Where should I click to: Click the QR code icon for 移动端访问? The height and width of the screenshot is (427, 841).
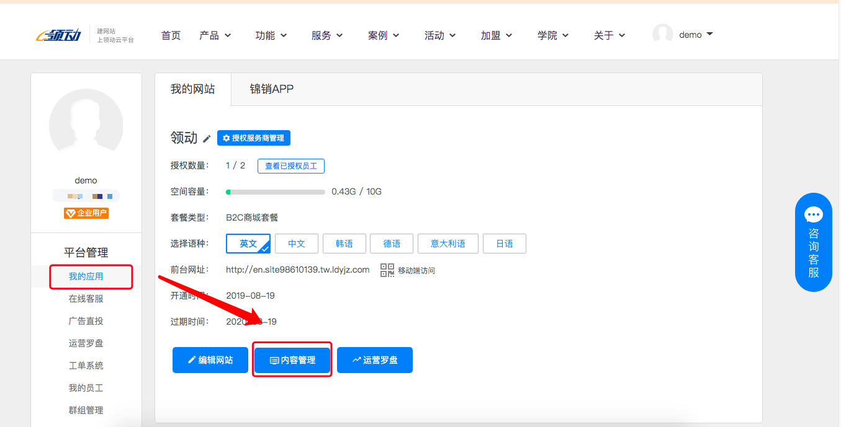coord(387,270)
